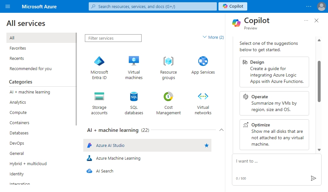Screen dimensions: 328x192
Task: Select the All tab in sidebar
Action: (x=41, y=38)
